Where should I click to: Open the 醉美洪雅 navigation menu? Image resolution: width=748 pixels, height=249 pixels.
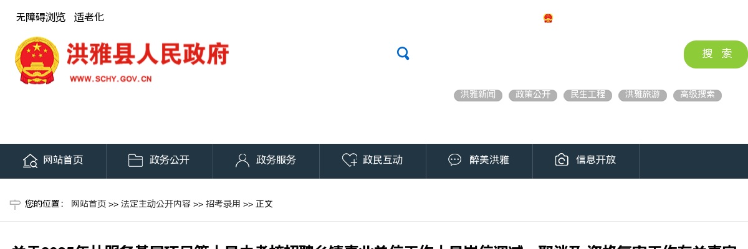(x=479, y=161)
